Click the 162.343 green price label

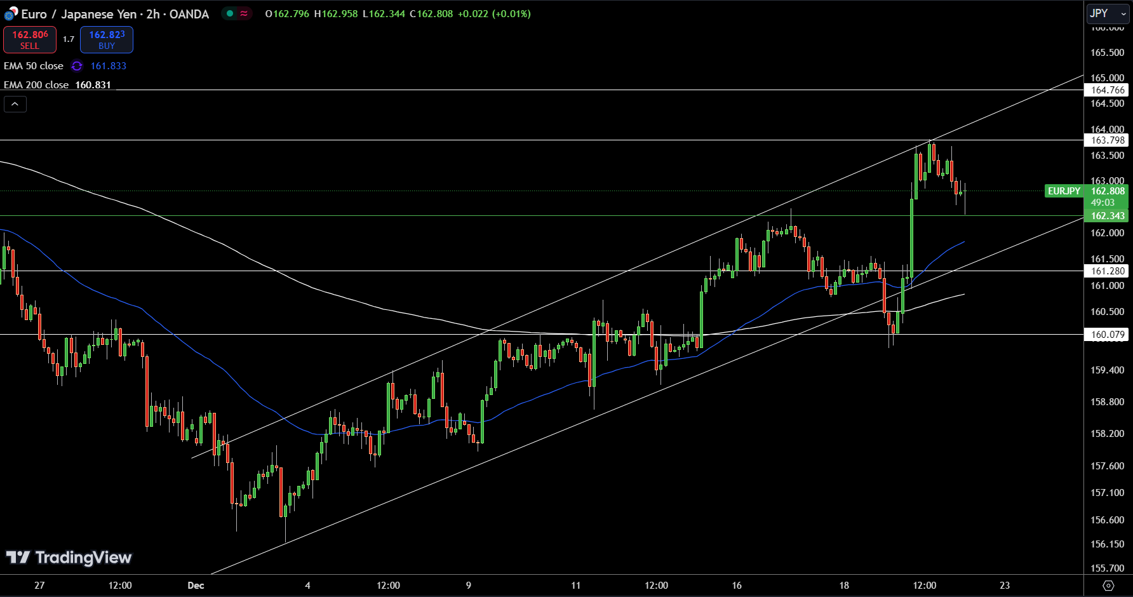coord(1108,216)
